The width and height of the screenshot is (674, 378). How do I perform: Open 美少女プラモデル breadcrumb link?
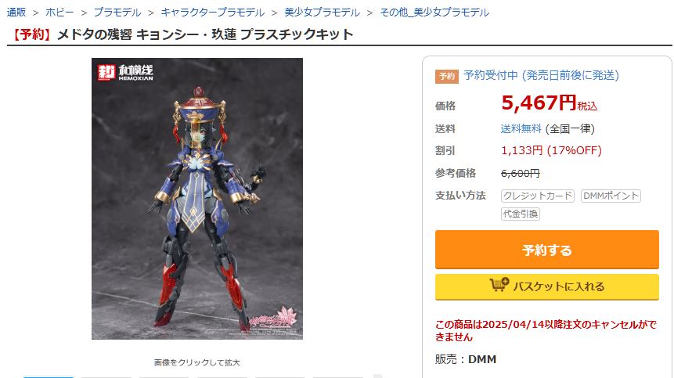[x=323, y=13]
